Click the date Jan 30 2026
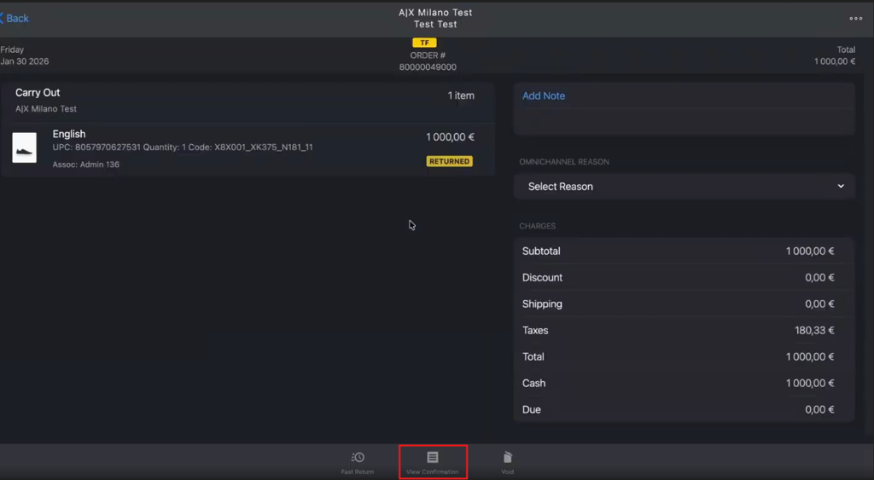The width and height of the screenshot is (874, 480). pyautogui.click(x=25, y=61)
